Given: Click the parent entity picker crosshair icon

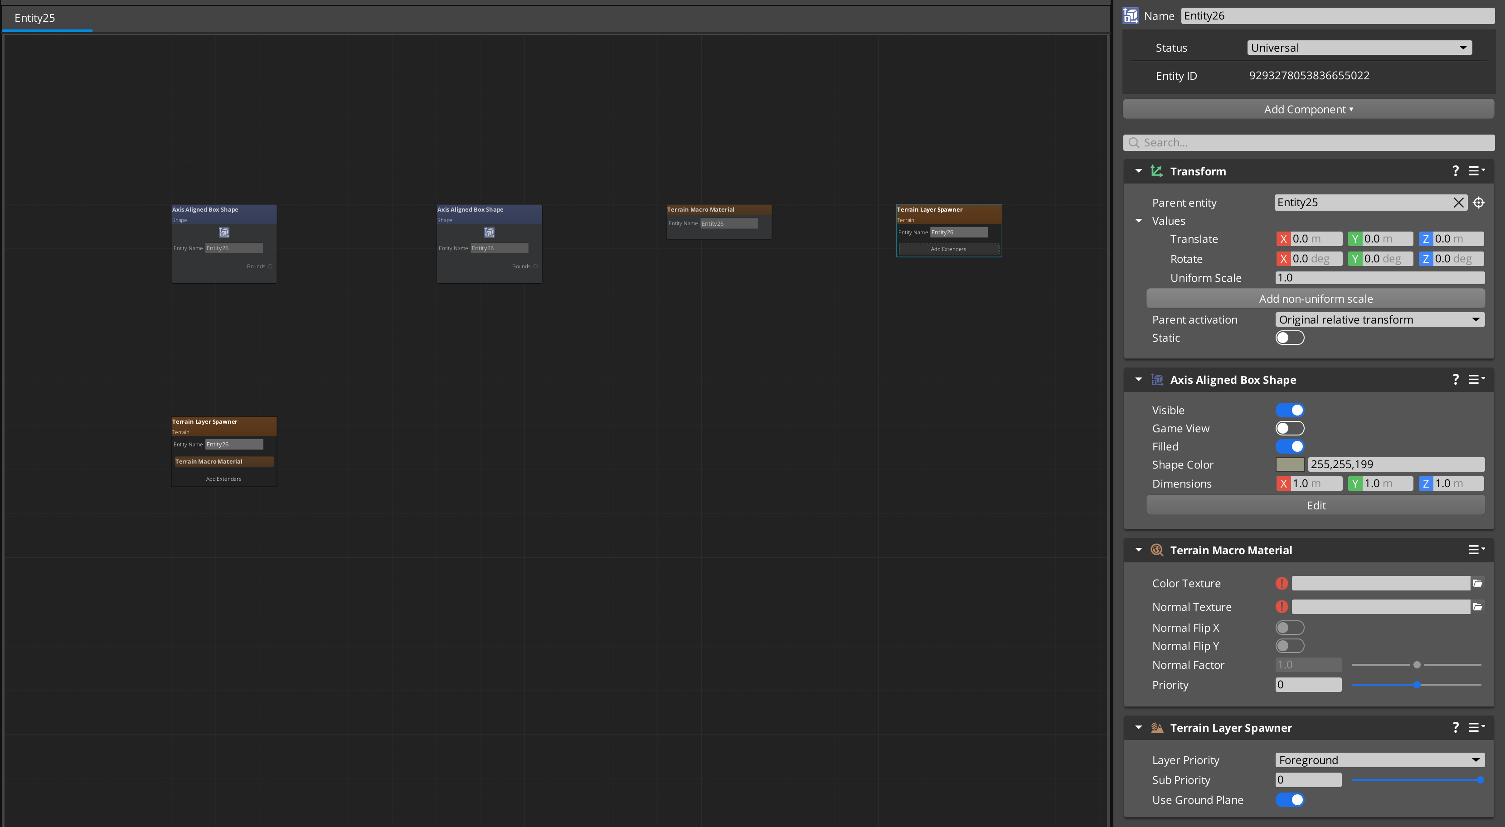Looking at the screenshot, I should click(x=1479, y=202).
